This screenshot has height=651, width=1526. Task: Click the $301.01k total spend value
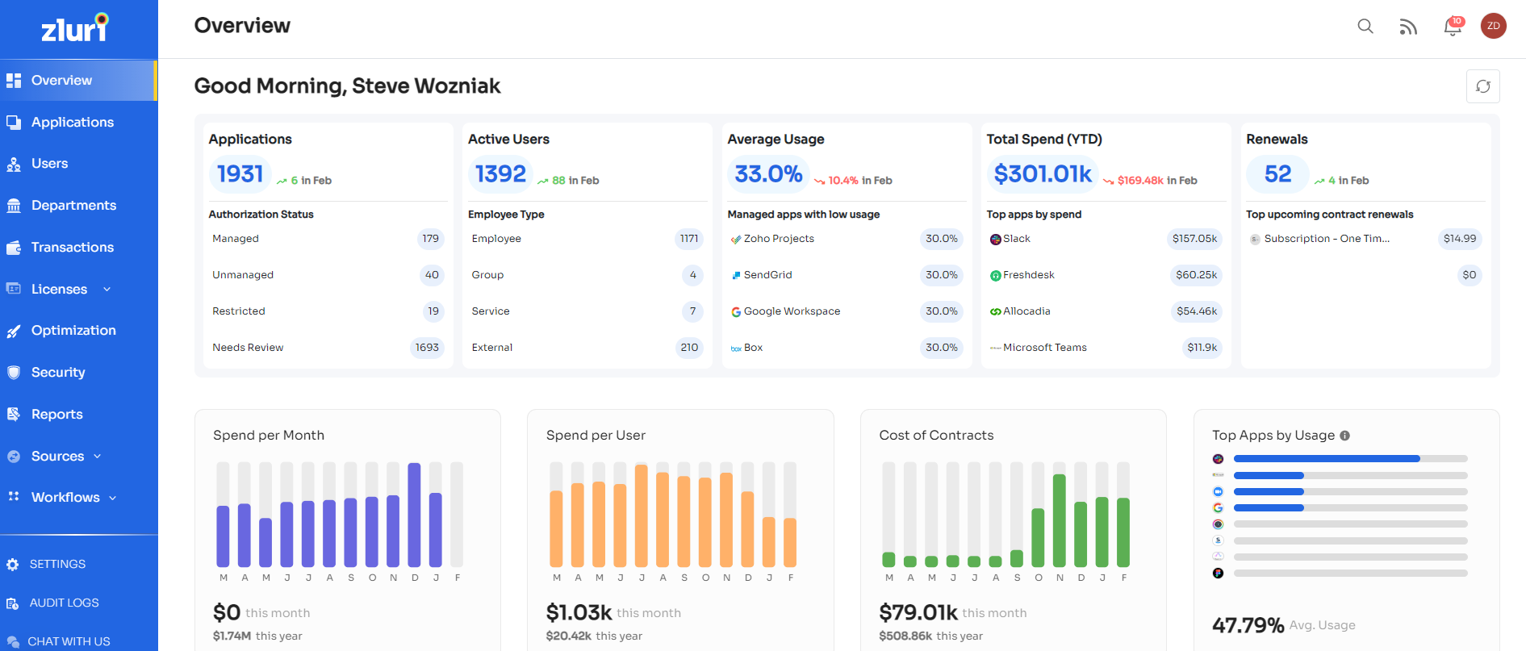point(1043,174)
